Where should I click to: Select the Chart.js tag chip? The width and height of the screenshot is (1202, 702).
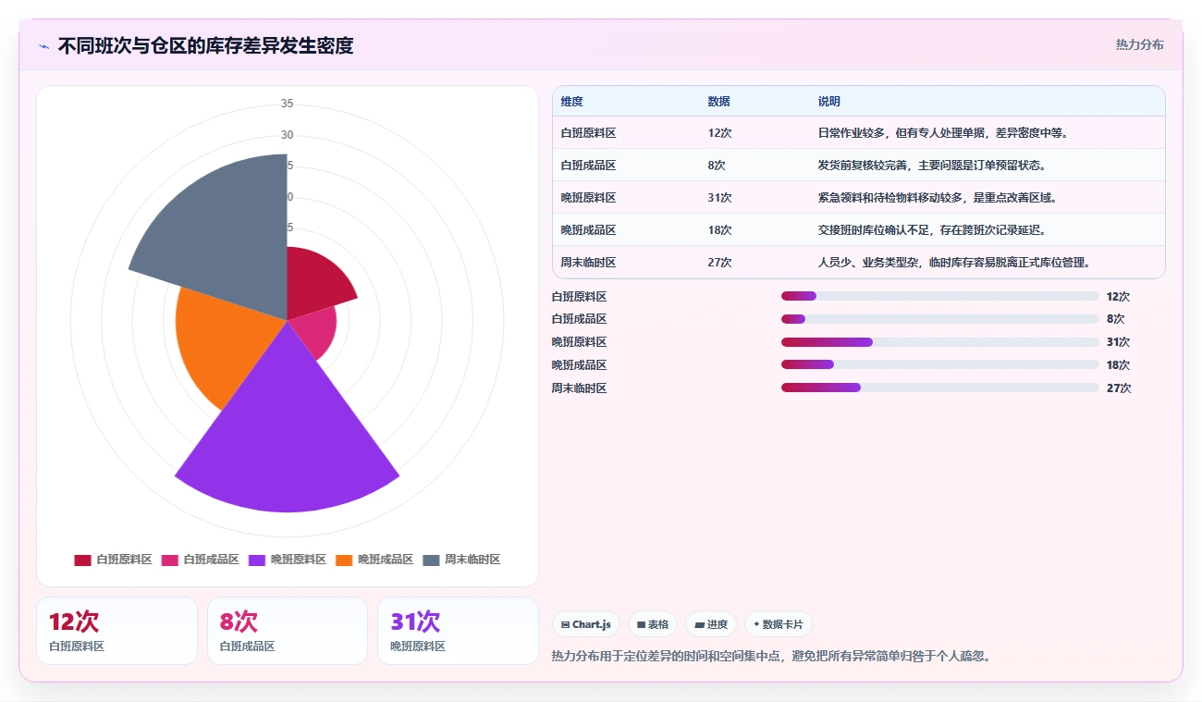586,624
